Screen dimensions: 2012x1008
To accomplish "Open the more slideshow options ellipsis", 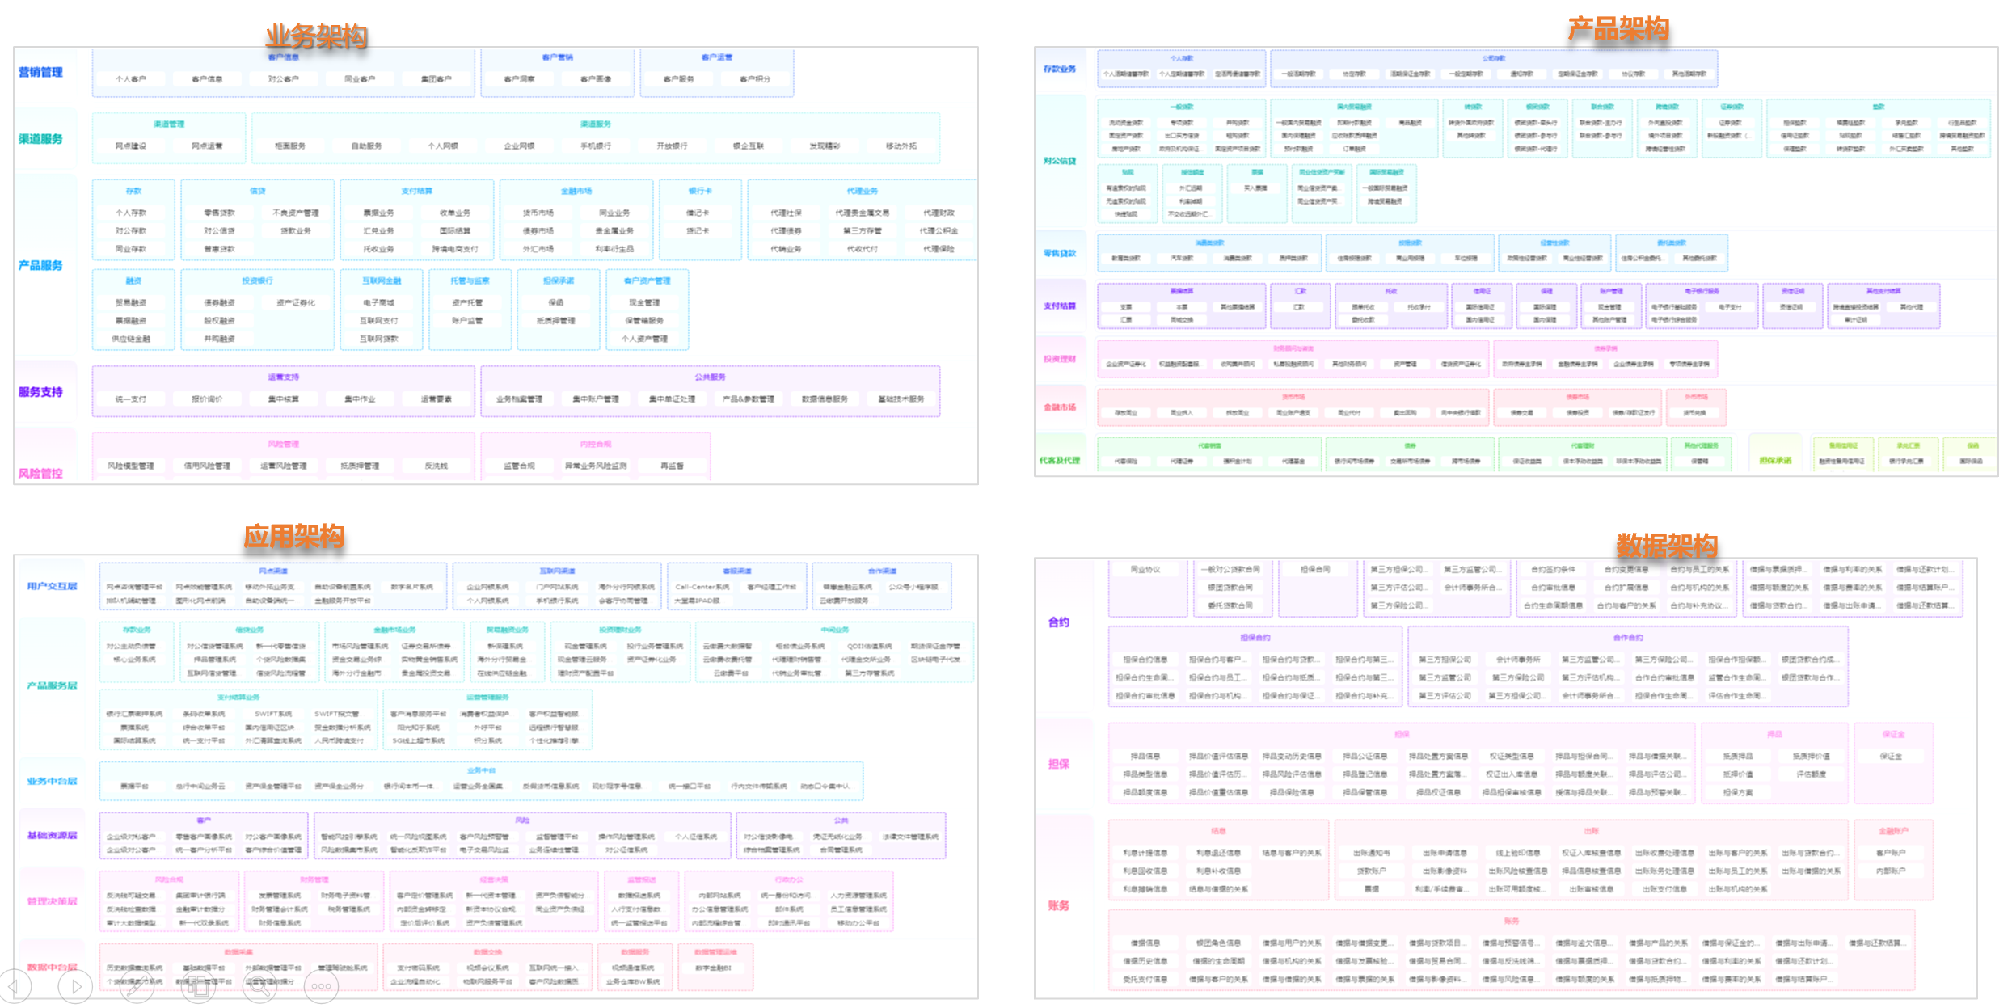I will [321, 986].
